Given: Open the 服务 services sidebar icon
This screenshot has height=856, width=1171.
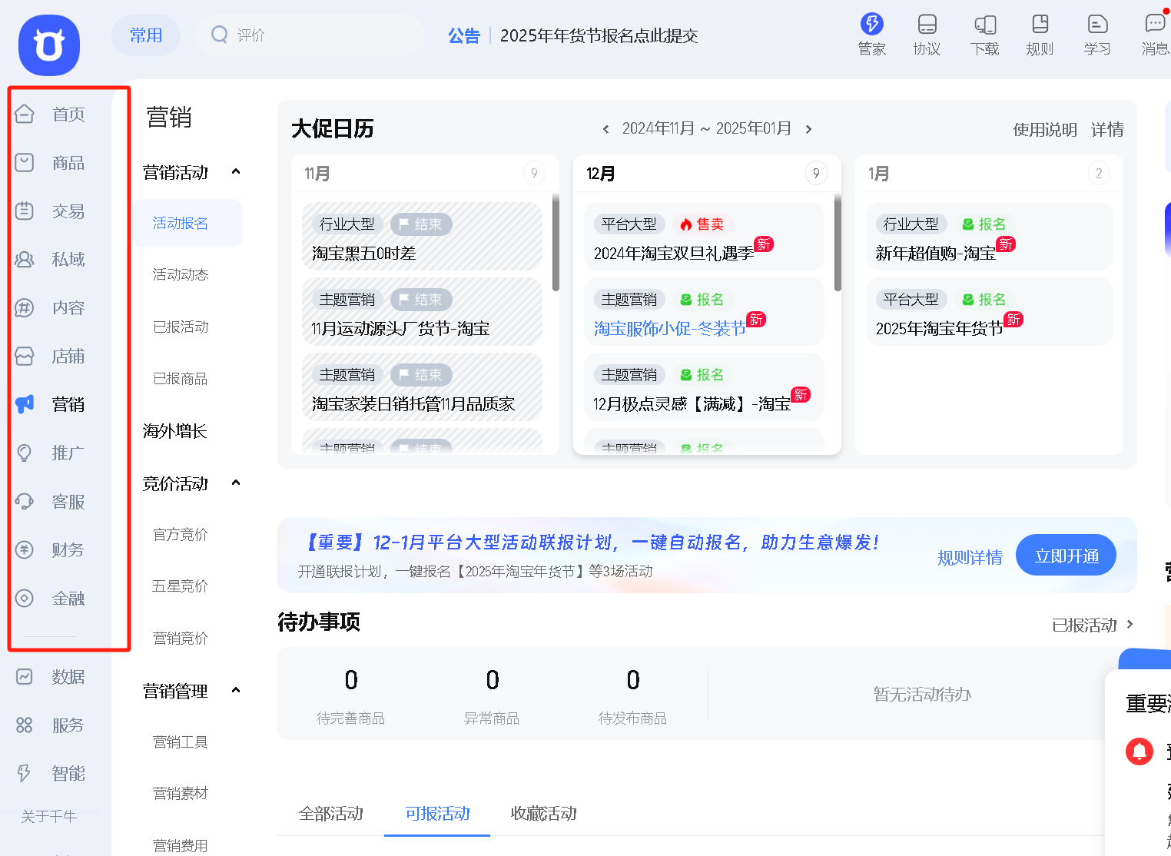Looking at the screenshot, I should pyautogui.click(x=25, y=725).
